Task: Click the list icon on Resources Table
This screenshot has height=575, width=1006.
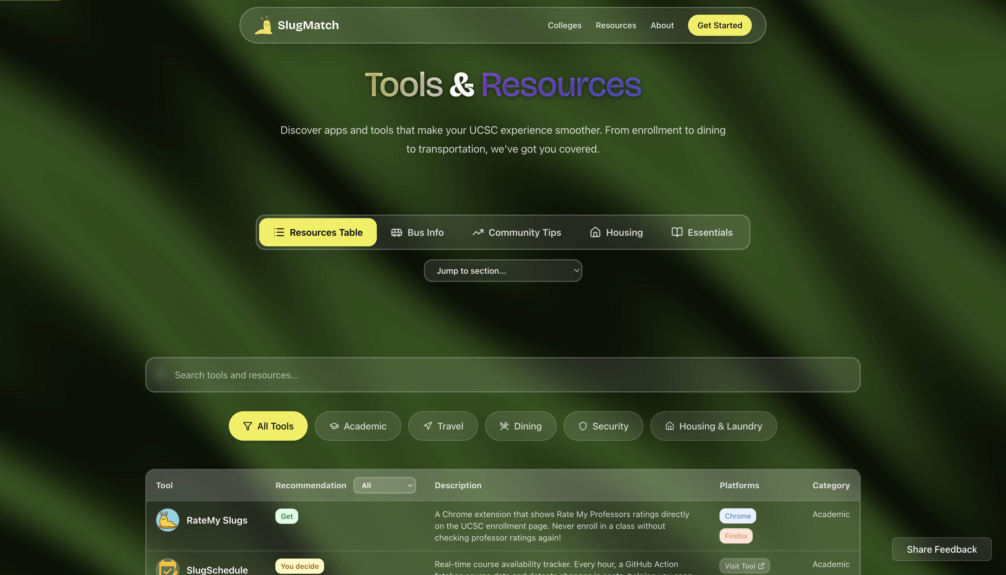Action: [x=279, y=232]
